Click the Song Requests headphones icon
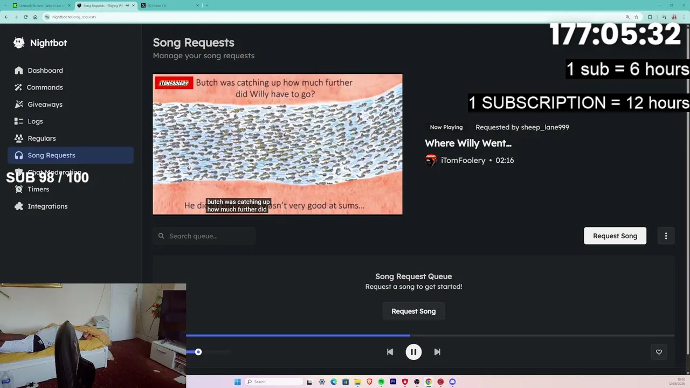 (x=19, y=155)
